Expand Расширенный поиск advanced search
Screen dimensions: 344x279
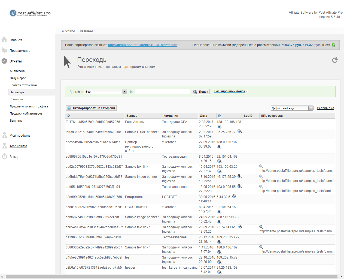(230, 91)
